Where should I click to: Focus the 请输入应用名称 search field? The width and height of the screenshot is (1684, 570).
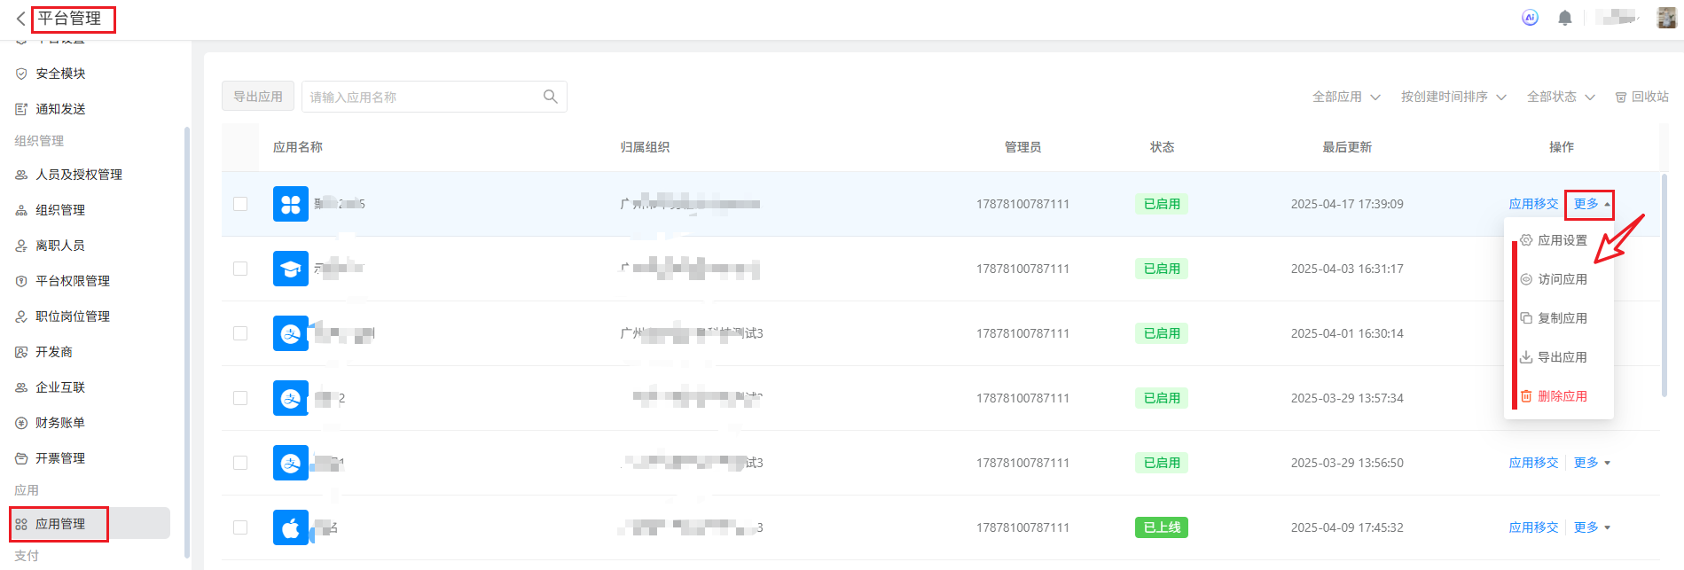click(421, 97)
